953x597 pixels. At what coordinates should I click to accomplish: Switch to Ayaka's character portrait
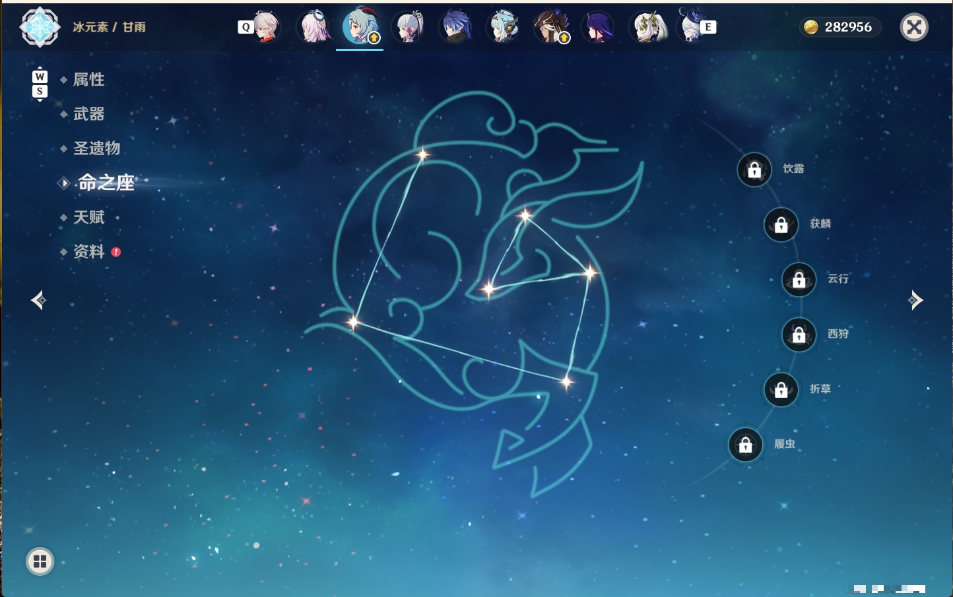pyautogui.click(x=408, y=27)
